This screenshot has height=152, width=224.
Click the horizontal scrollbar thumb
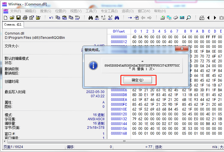[124, 141]
